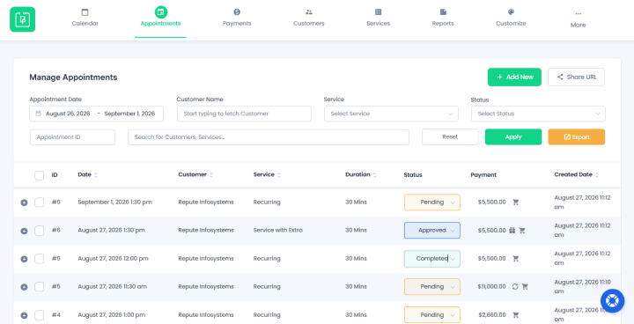Click the Search for Customers, Services field
The height and width of the screenshot is (324, 634).
coord(269,137)
